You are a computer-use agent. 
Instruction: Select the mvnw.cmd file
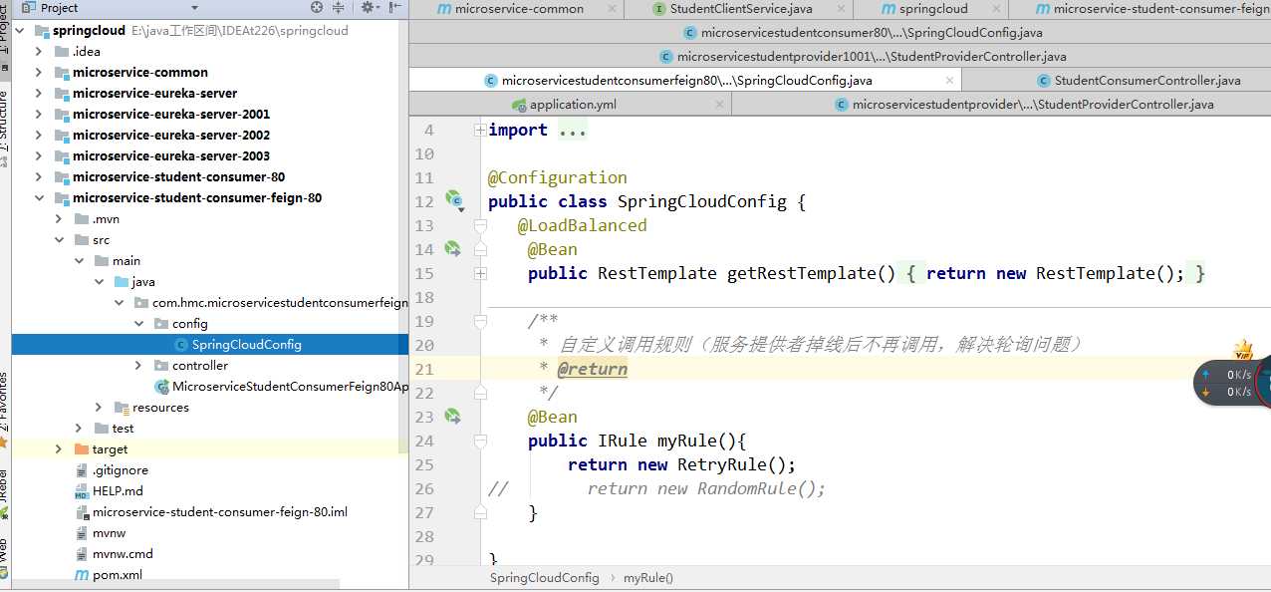click(115, 554)
